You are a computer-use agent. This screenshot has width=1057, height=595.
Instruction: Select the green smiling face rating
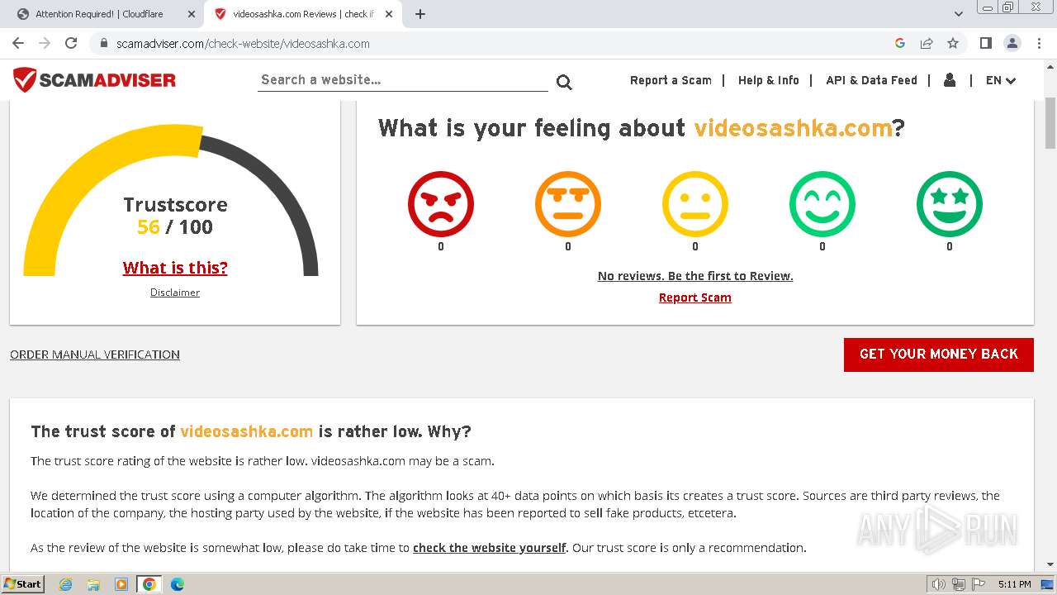822,204
